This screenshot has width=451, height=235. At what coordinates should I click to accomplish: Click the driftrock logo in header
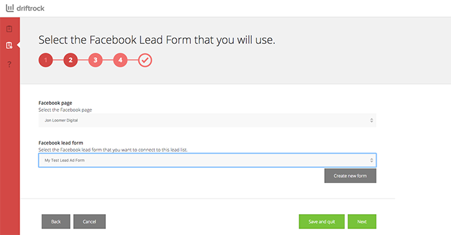coord(25,8)
